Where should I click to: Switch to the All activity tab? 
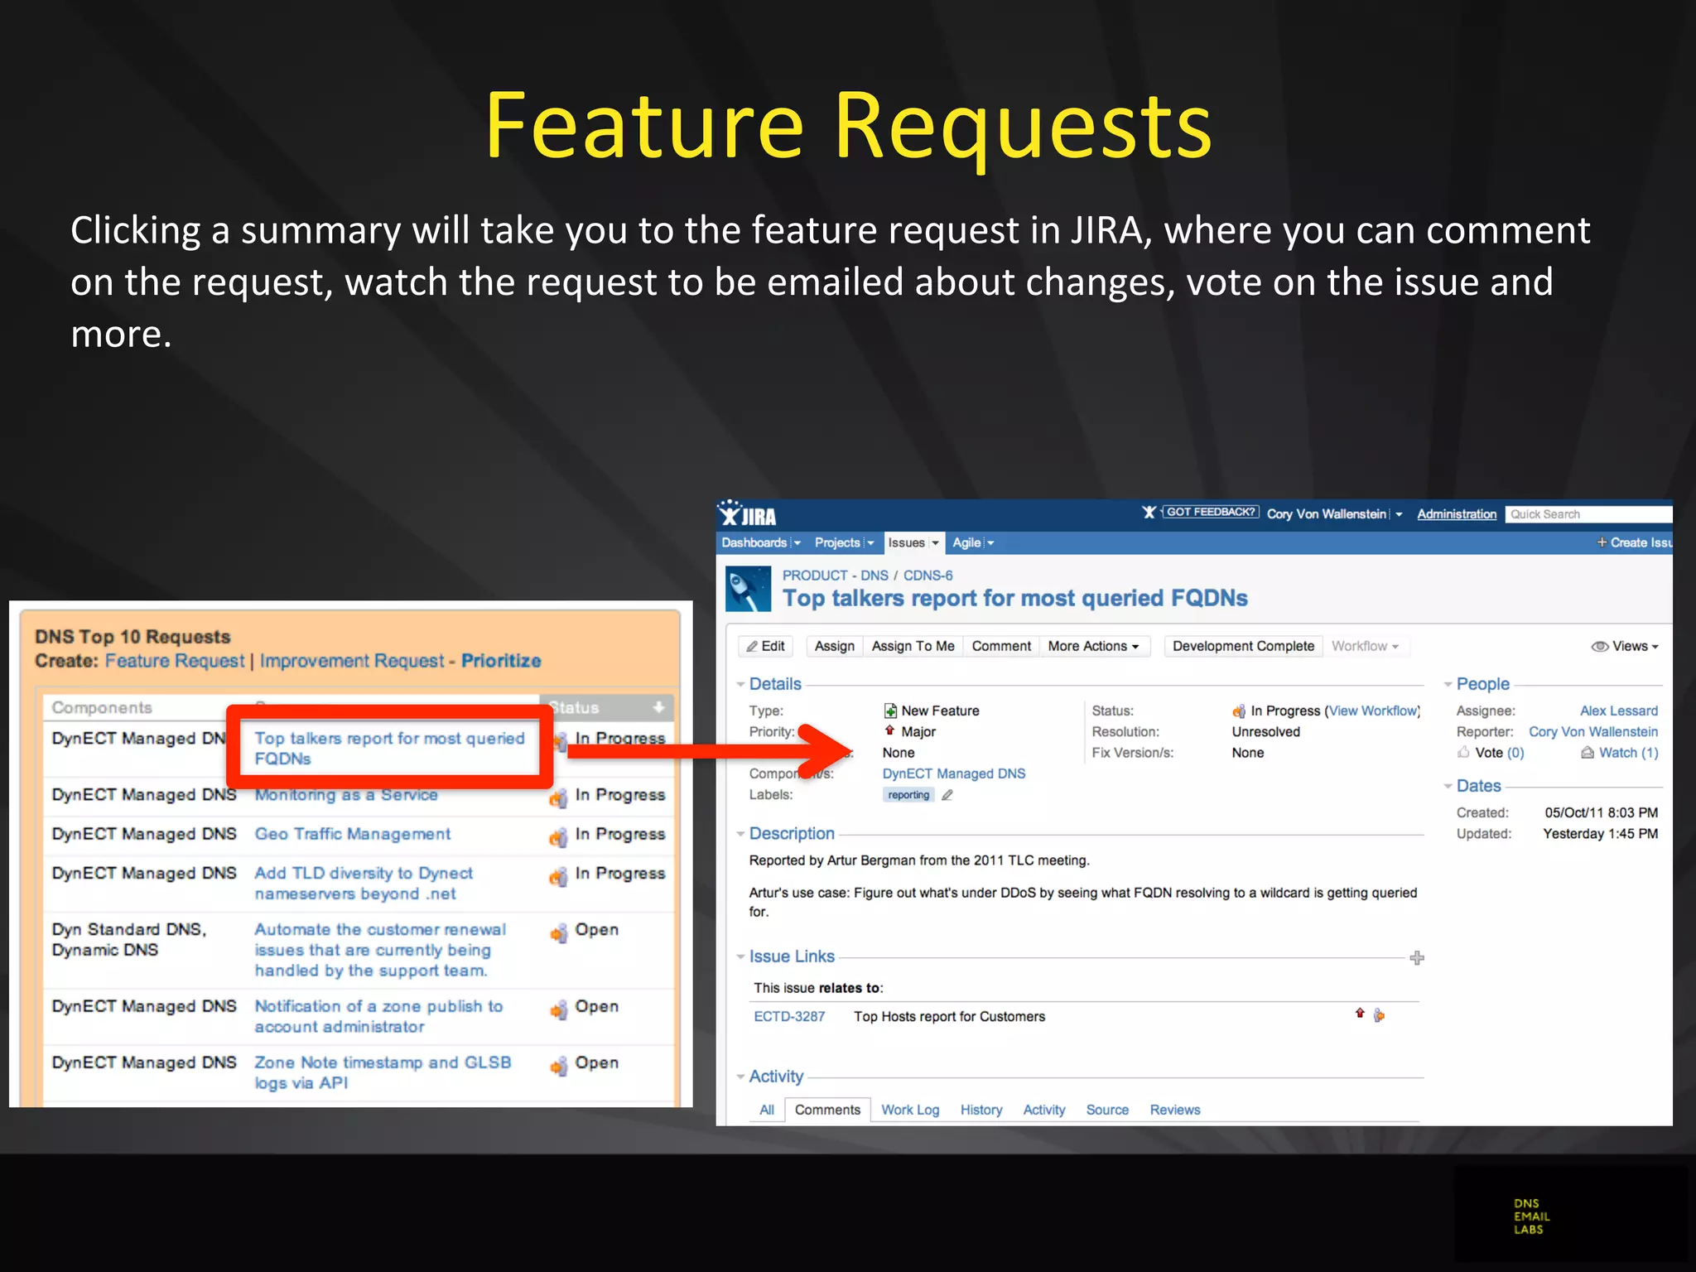click(767, 1110)
